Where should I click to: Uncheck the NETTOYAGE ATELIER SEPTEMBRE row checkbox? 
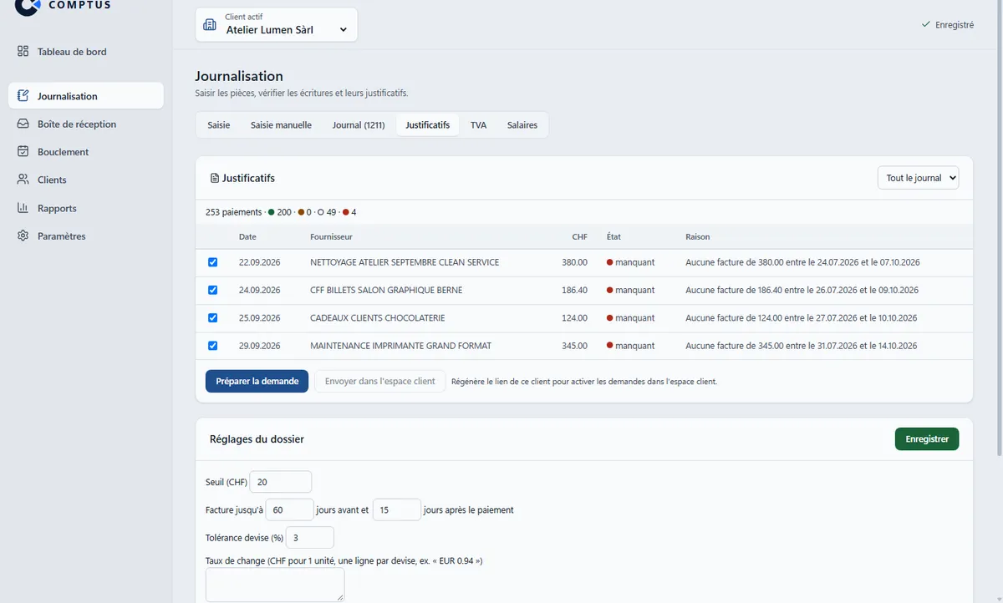(x=212, y=262)
